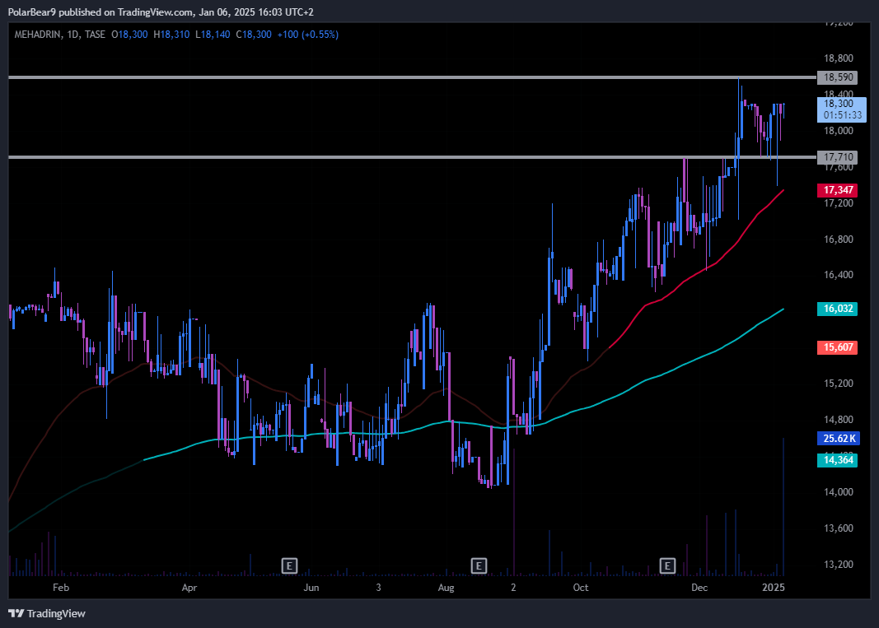Image resolution: width=879 pixels, height=628 pixels.
Task: Select the 18,590 horizontal line price label
Action: click(837, 77)
